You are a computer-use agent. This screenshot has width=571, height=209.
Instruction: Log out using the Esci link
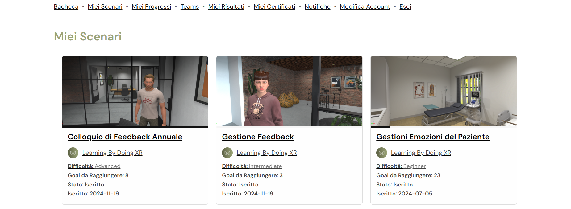coord(405,6)
